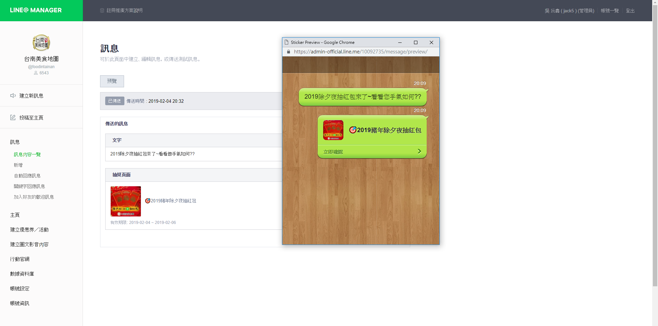Click the preview window URL address bar
658x326 pixels.
click(361, 52)
